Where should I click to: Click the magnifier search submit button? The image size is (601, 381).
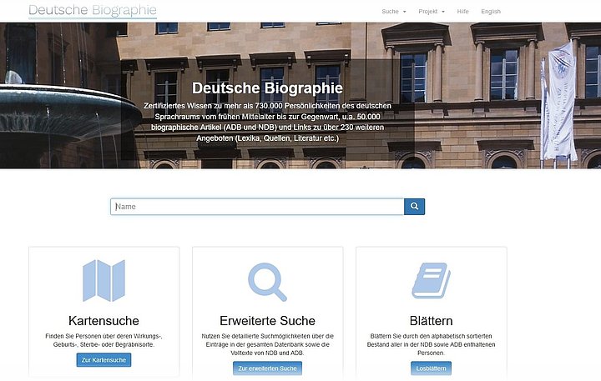point(414,207)
